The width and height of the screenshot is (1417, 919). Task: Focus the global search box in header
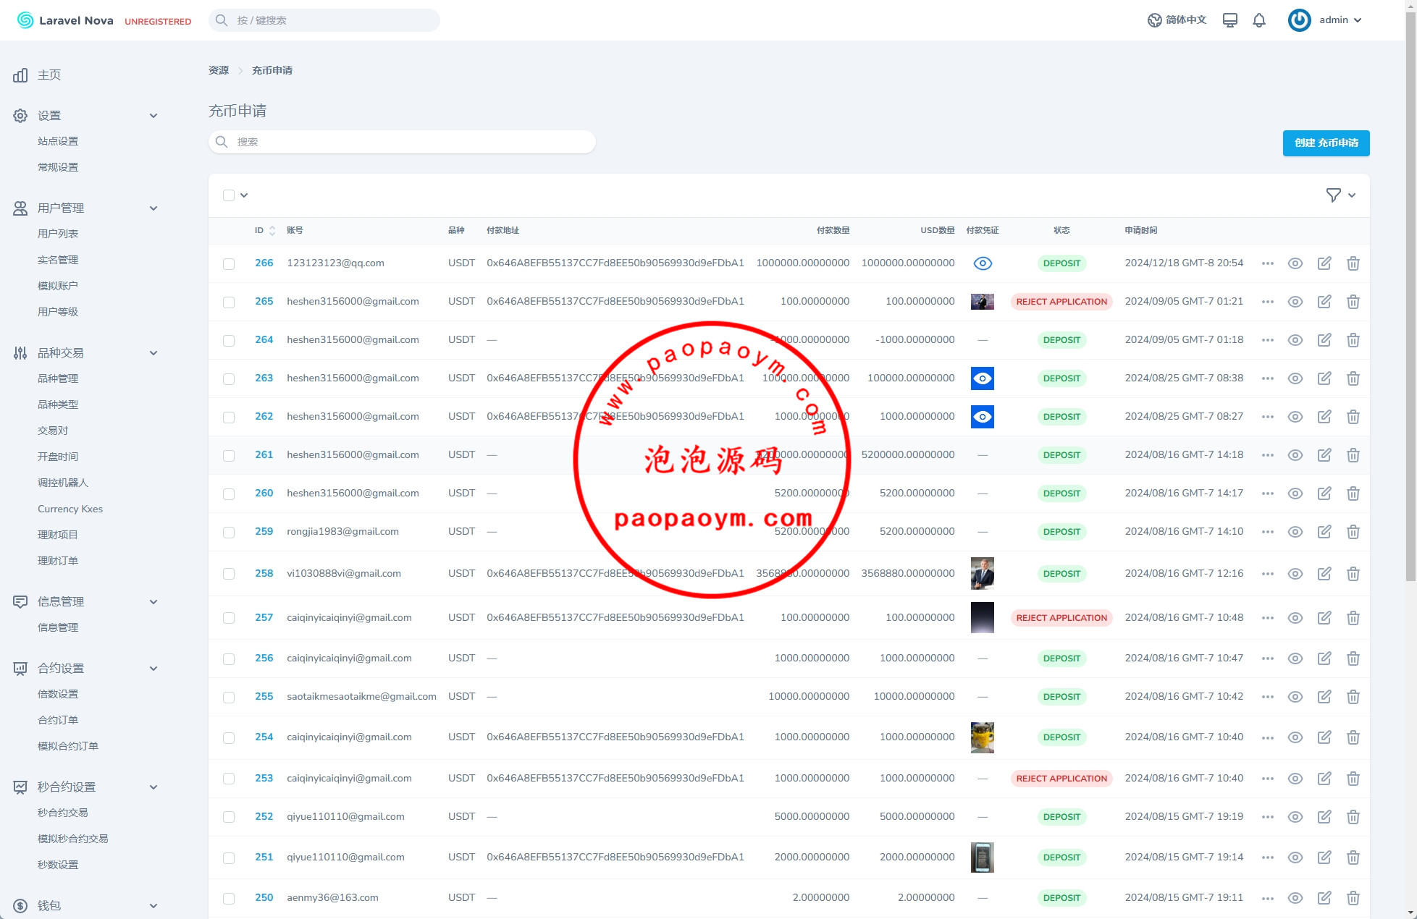(324, 20)
